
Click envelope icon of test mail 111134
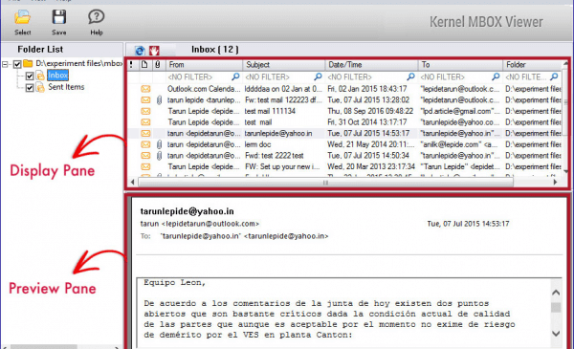click(x=145, y=111)
